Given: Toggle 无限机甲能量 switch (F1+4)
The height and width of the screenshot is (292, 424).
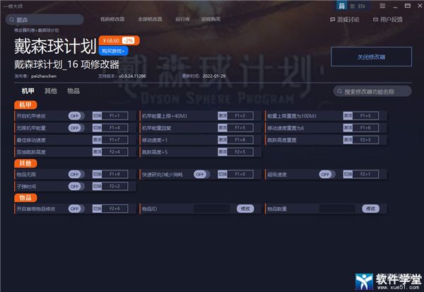Looking at the screenshot, I should click(76, 128).
